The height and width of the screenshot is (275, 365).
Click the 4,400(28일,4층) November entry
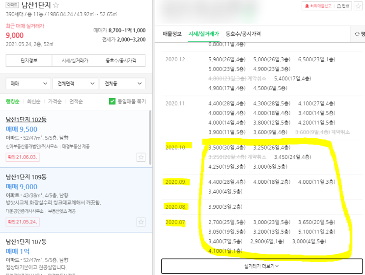pos(227,103)
